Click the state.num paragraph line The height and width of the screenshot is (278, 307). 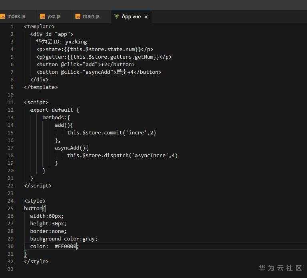95,49
